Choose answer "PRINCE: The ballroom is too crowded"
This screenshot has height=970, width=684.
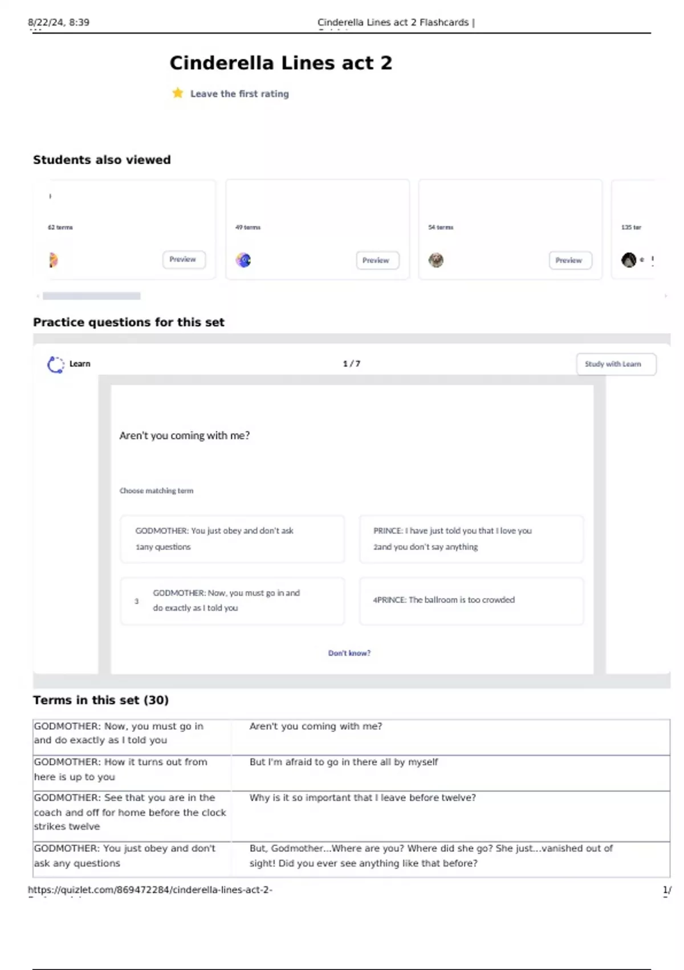(471, 600)
